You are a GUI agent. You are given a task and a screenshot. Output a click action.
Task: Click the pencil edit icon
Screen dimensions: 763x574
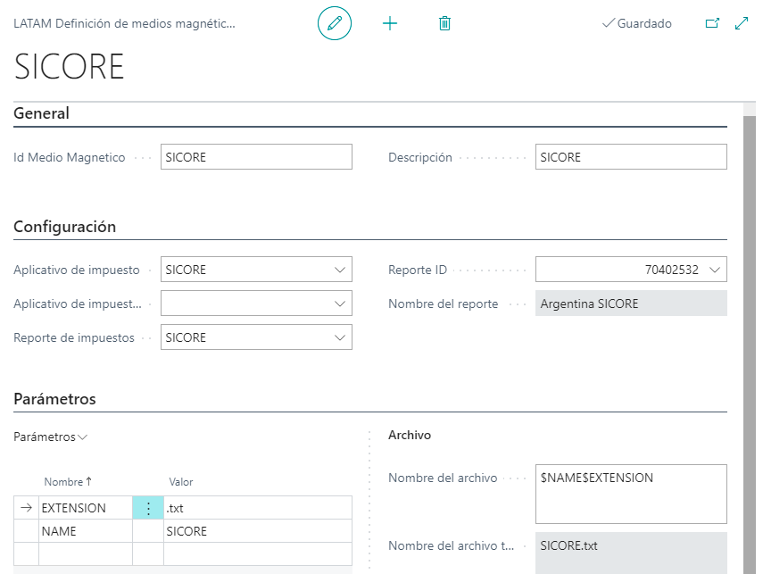(335, 23)
